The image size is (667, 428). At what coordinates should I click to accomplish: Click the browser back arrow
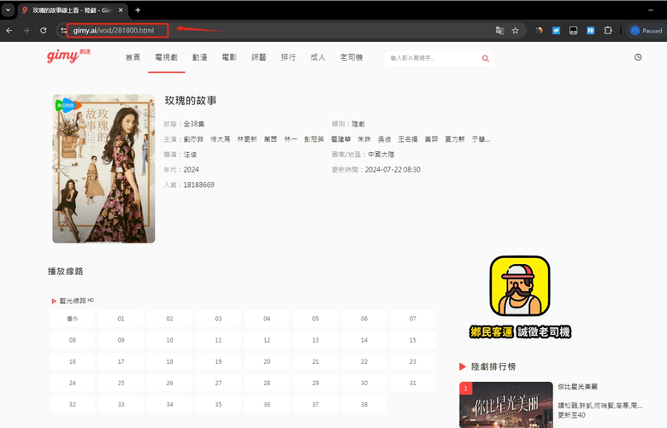click(x=9, y=30)
